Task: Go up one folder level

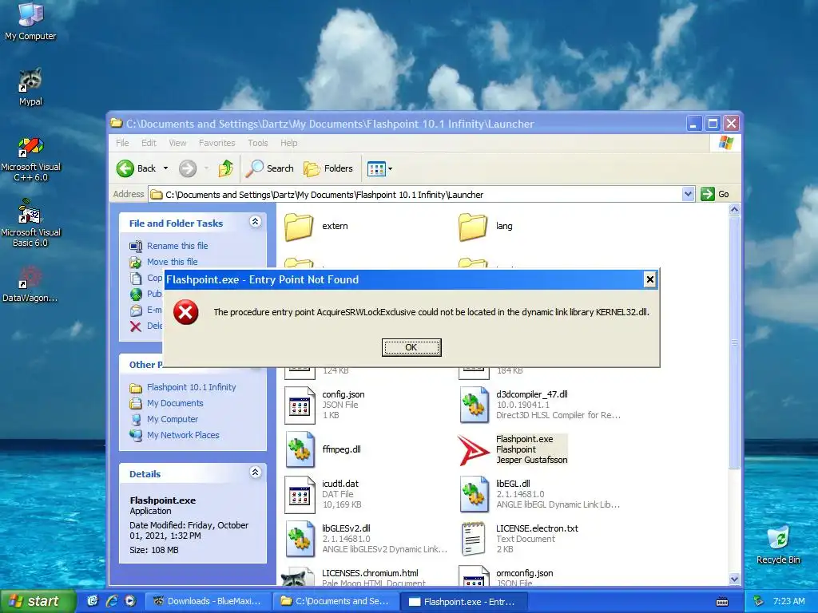Action: (226, 168)
